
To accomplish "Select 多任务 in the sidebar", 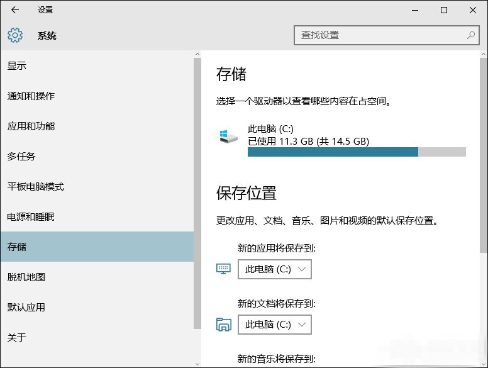I will pyautogui.click(x=21, y=157).
